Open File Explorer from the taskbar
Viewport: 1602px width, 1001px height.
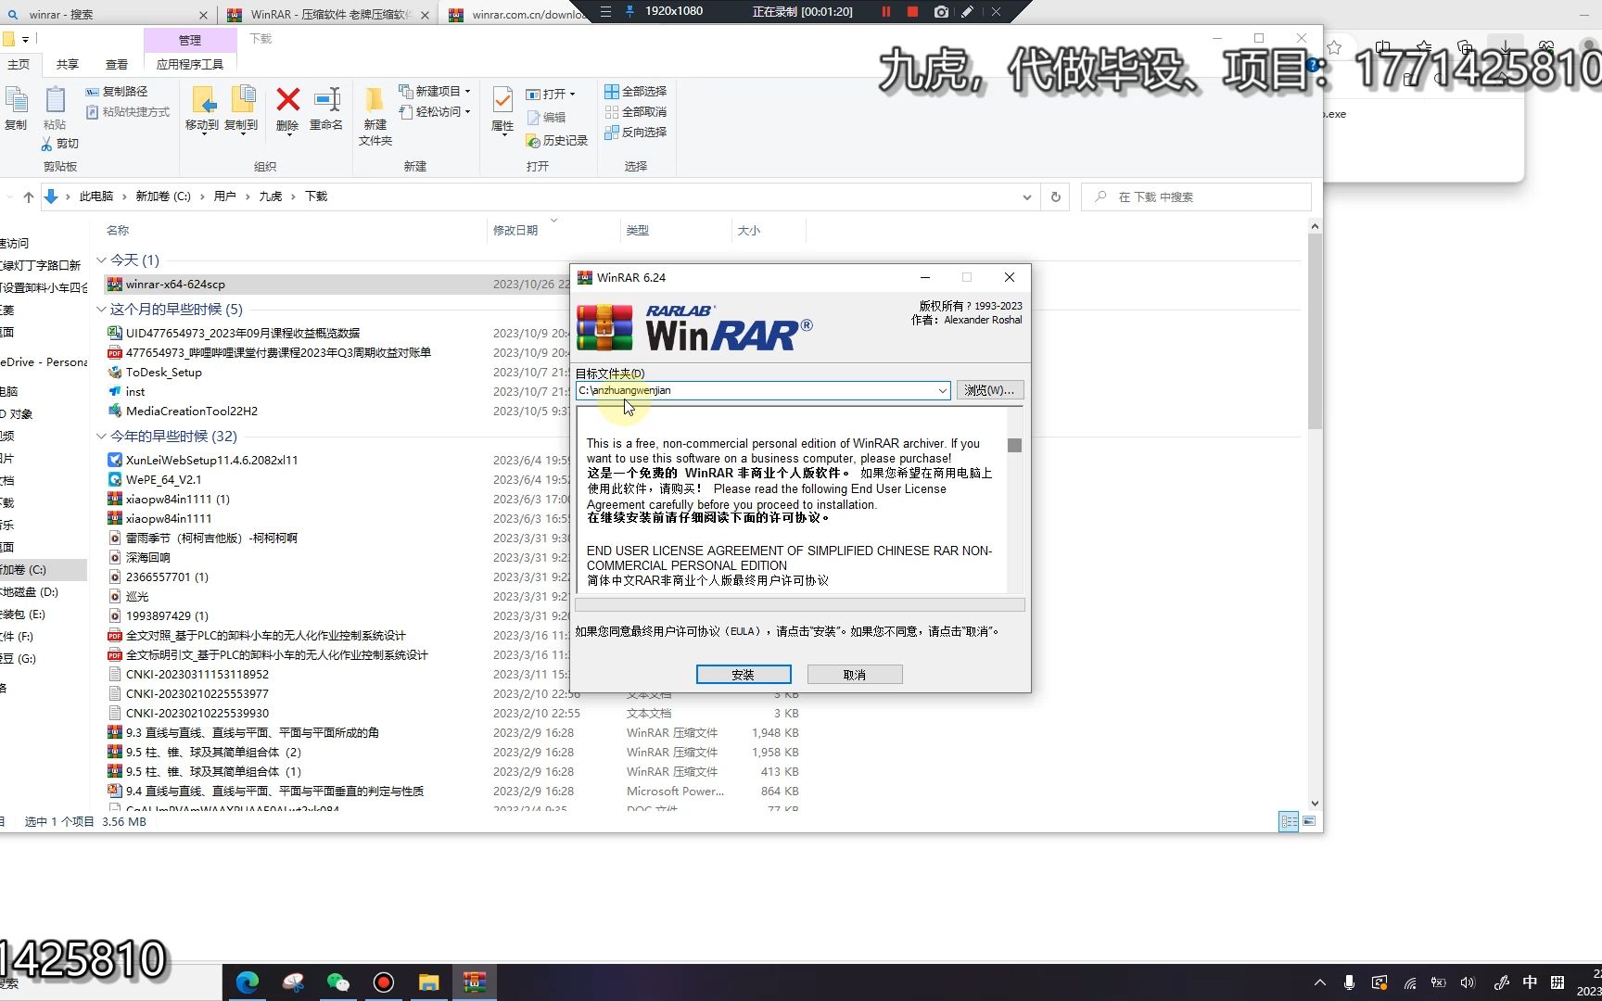click(x=428, y=982)
